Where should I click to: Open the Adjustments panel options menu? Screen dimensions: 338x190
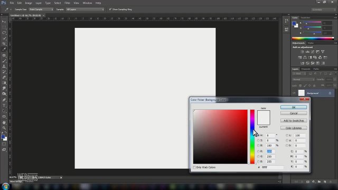[335, 43]
